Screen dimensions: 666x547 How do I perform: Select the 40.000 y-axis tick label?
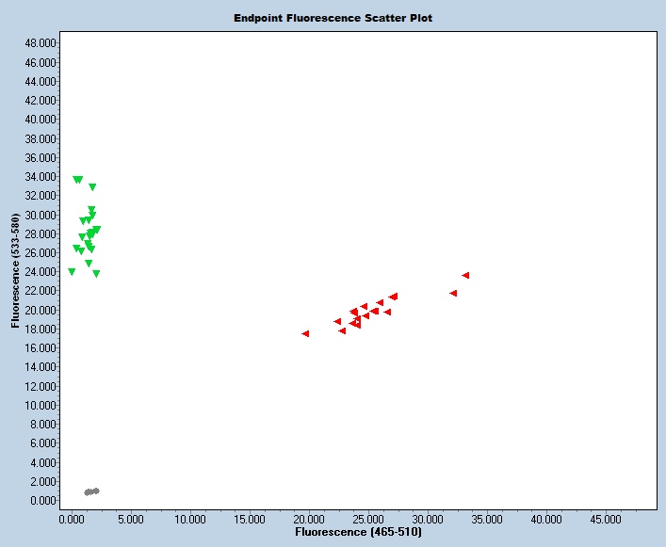[x=41, y=120]
